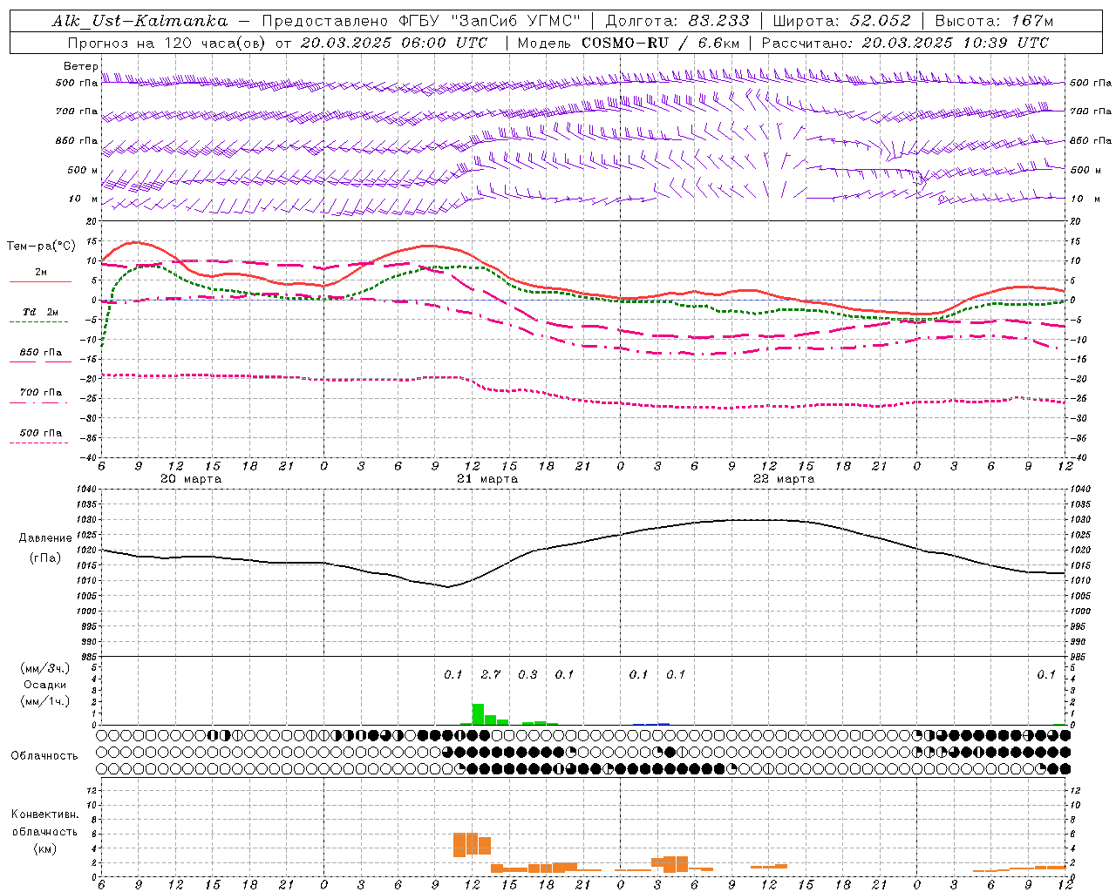Viewport: 1116px width, 892px height.
Task: Click '500 гПа' in the temperature legend
Action: coord(41,433)
